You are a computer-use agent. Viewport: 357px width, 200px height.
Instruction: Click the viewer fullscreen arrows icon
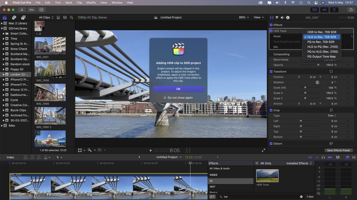[263, 150]
